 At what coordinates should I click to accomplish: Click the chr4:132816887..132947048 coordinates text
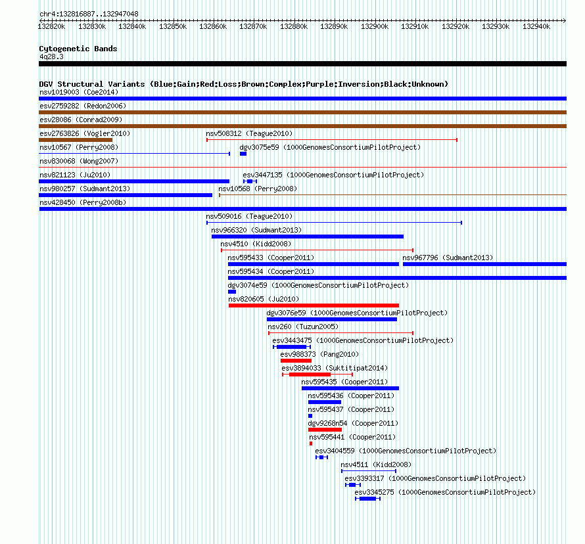[89, 14]
